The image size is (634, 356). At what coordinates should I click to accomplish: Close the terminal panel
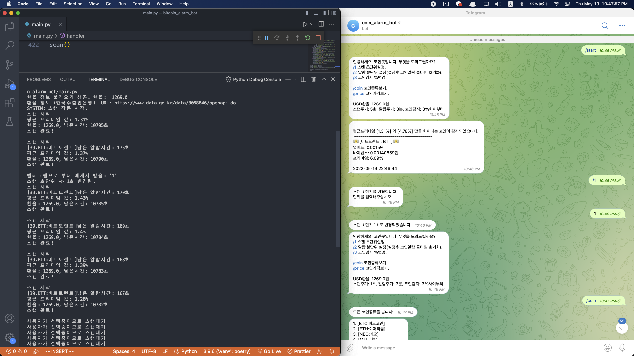(333, 79)
